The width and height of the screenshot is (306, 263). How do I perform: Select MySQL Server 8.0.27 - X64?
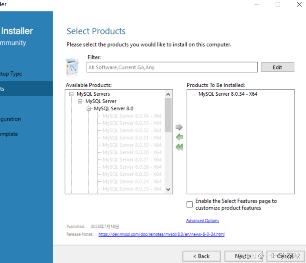(x=132, y=160)
